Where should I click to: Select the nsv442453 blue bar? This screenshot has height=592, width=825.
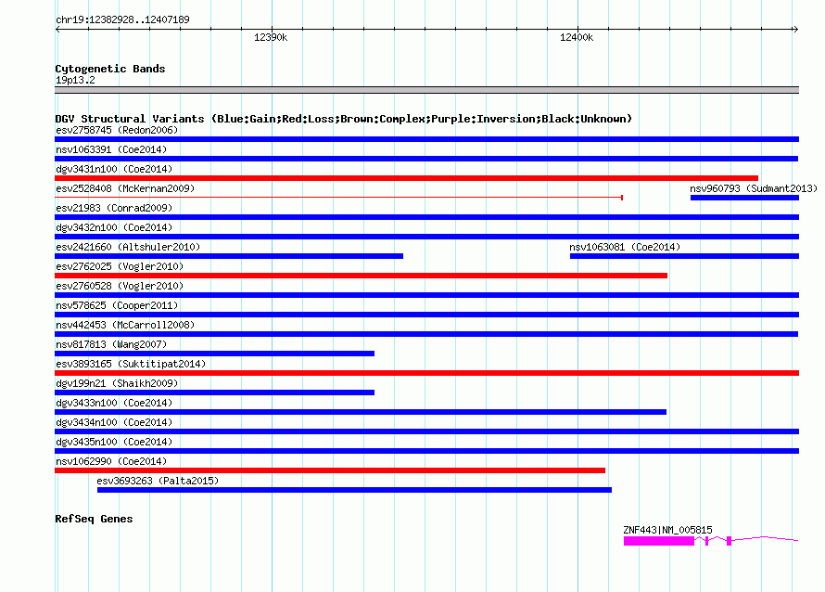tap(426, 334)
